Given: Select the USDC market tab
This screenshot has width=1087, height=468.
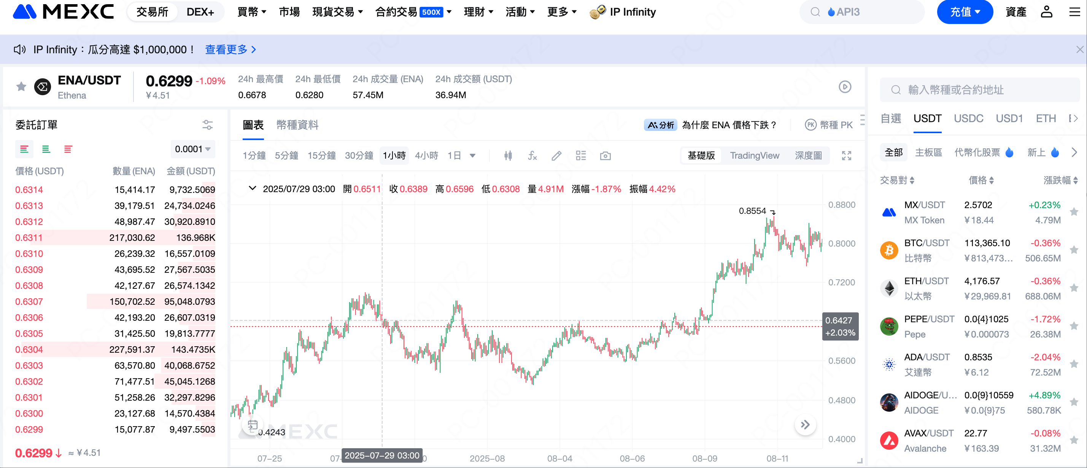Looking at the screenshot, I should 968,119.
